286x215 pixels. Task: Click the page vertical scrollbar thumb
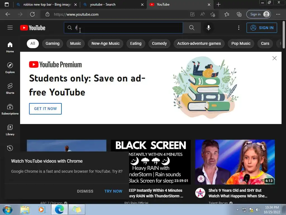pyautogui.click(x=284, y=35)
